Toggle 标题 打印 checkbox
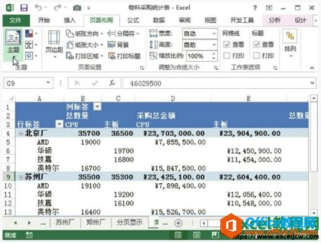This screenshot has width=321, height=243. click(256, 56)
